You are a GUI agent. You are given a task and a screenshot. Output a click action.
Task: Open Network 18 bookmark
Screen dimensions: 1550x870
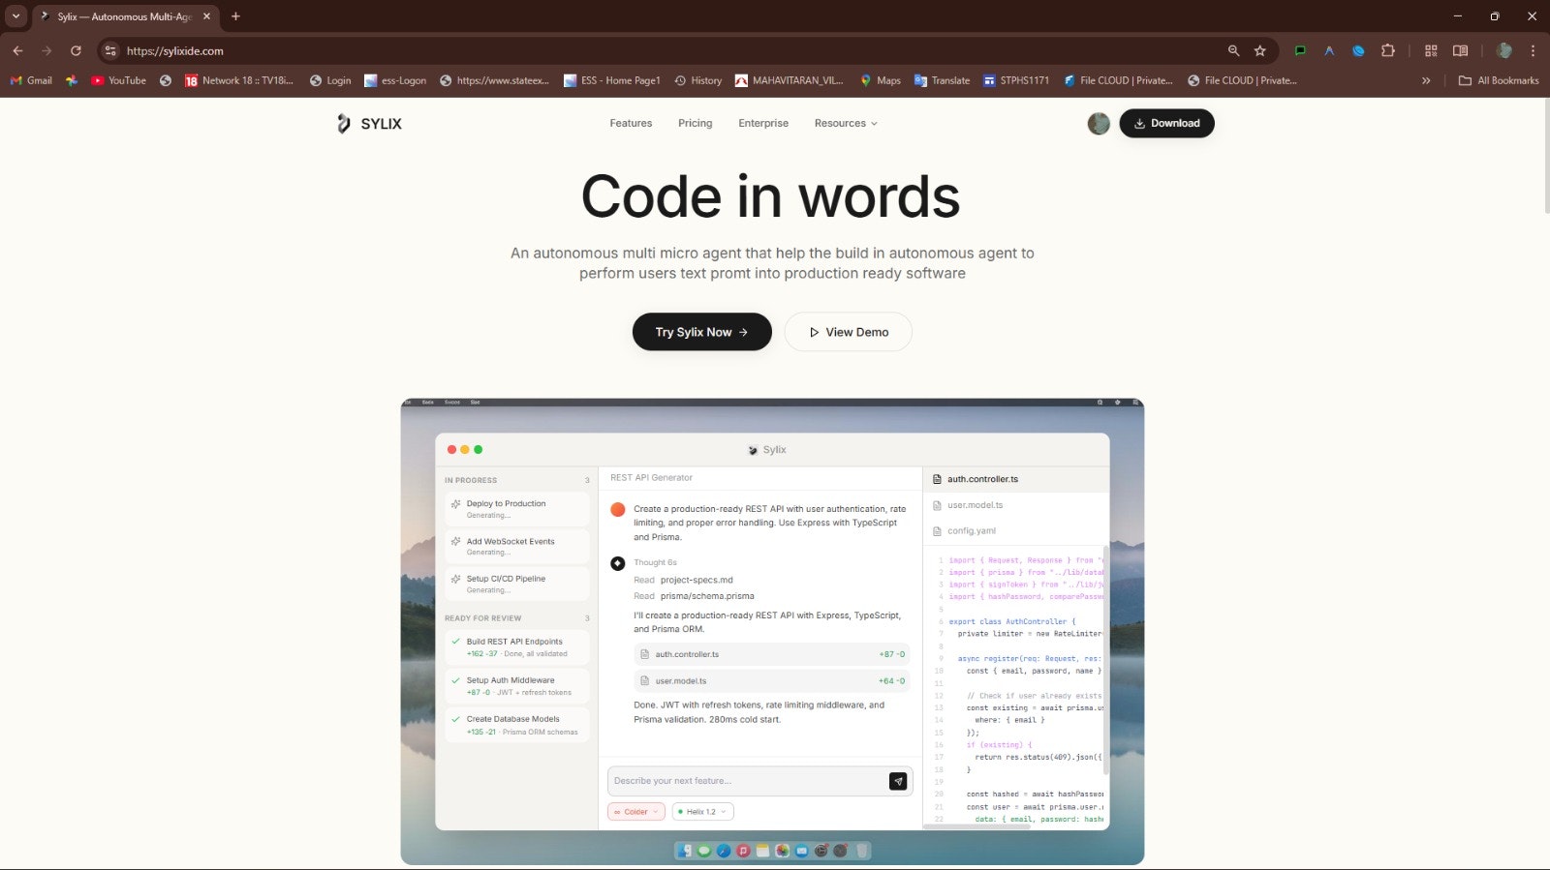click(x=239, y=80)
